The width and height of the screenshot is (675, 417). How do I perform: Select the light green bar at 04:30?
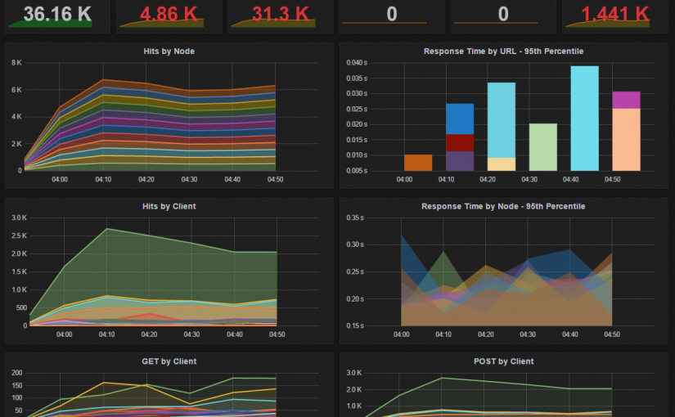tap(543, 147)
